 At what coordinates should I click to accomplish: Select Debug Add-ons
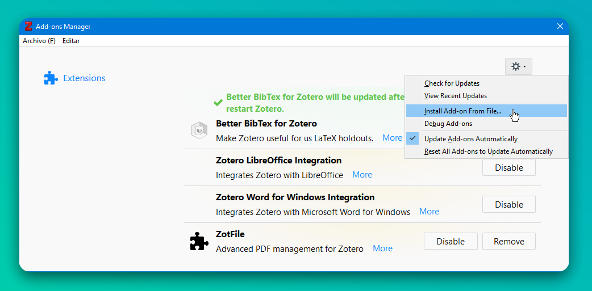pos(486,124)
